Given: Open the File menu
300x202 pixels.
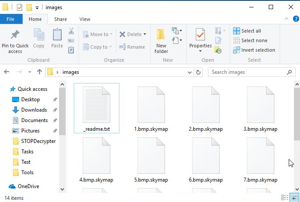Looking at the screenshot, I should pos(11,19).
